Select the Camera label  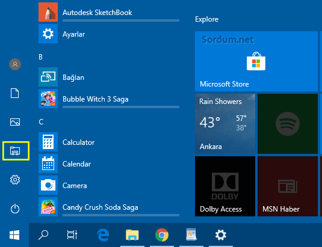75,186
